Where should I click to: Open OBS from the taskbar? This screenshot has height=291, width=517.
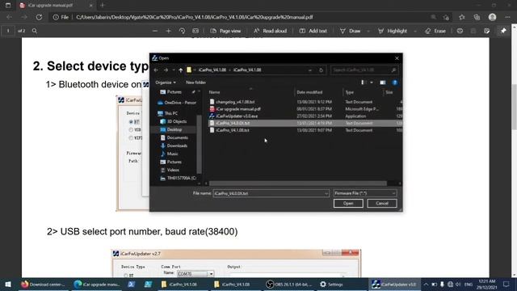[289, 284]
